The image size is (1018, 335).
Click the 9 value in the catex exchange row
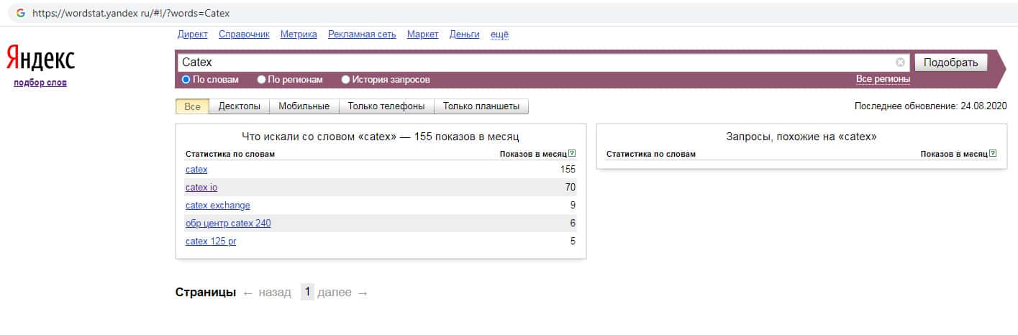[x=573, y=206]
